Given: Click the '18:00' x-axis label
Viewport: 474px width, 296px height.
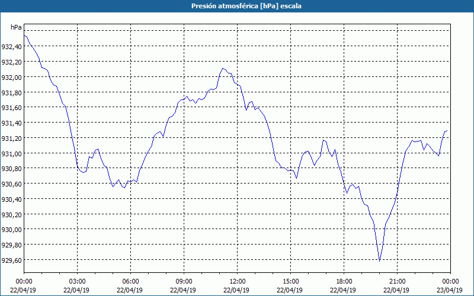Looking at the screenshot, I should (344, 282).
